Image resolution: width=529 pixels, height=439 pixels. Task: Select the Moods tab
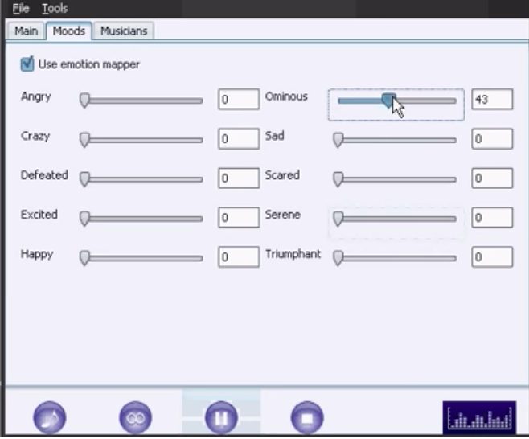pos(68,31)
